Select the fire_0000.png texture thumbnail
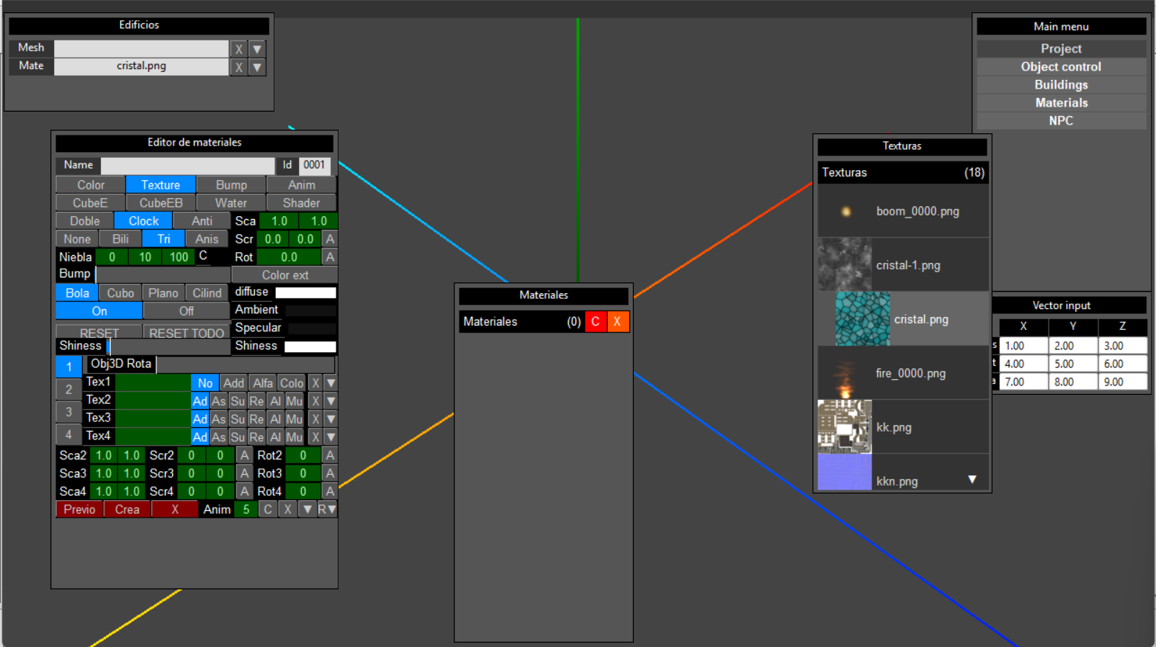This screenshot has height=647, width=1156. coord(845,373)
